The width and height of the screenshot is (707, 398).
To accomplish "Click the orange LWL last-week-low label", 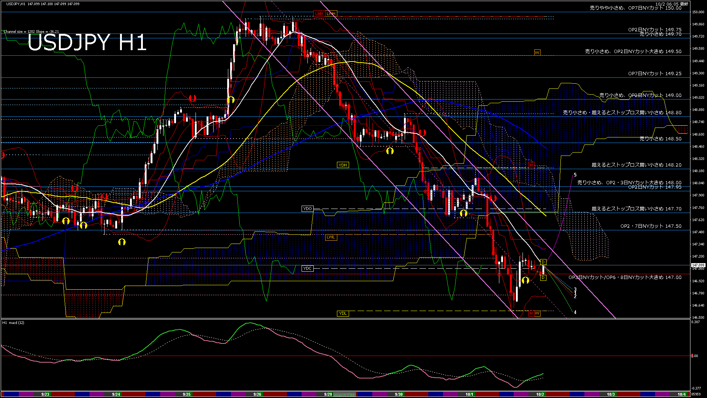I will [x=331, y=237].
